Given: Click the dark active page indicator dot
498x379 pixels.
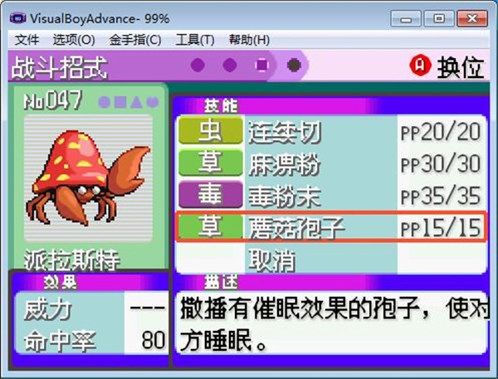Looking at the screenshot, I should tap(294, 65).
